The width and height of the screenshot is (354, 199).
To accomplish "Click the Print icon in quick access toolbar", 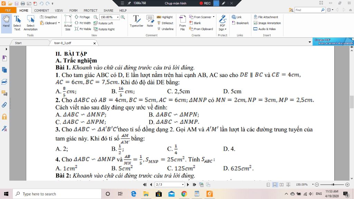I will pyautogui.click(x=23, y=3).
